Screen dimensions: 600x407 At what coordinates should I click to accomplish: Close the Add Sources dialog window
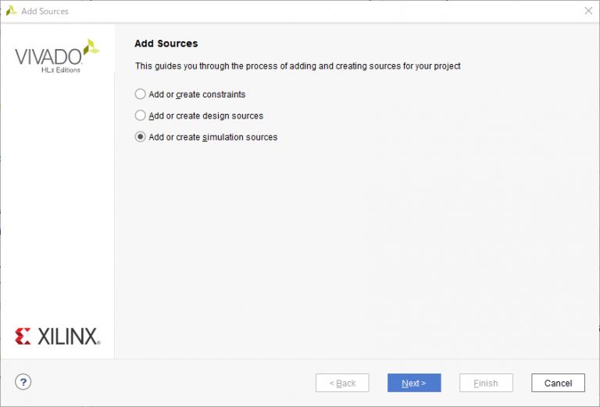tap(587, 11)
